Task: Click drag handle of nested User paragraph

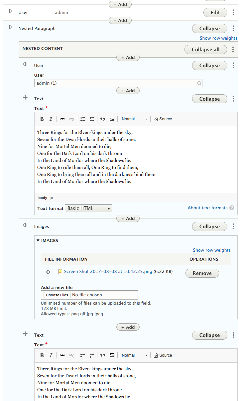Action: (x=25, y=64)
